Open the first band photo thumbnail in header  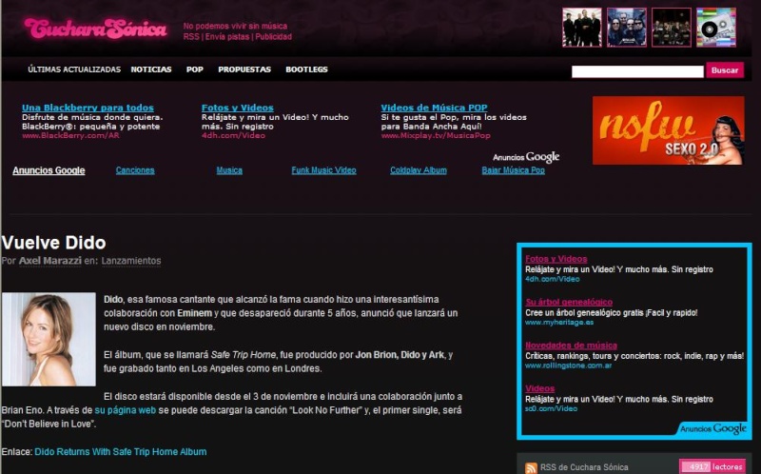coord(582,28)
